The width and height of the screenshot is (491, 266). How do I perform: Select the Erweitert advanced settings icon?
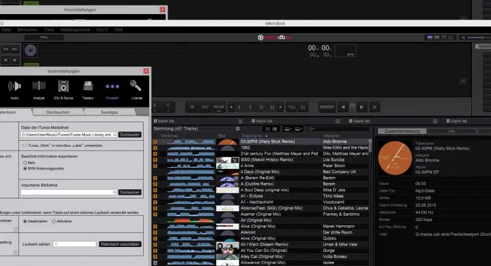112,89
